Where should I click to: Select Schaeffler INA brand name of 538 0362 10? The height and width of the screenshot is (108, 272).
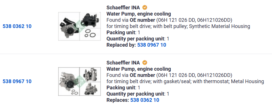(x=123, y=8)
